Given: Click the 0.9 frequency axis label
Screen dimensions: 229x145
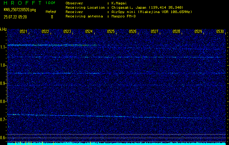Looking at the screenshot, I should tap(3, 83).
